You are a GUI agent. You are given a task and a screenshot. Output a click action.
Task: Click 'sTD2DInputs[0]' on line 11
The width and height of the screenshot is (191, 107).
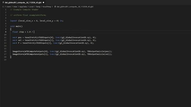[45, 37]
